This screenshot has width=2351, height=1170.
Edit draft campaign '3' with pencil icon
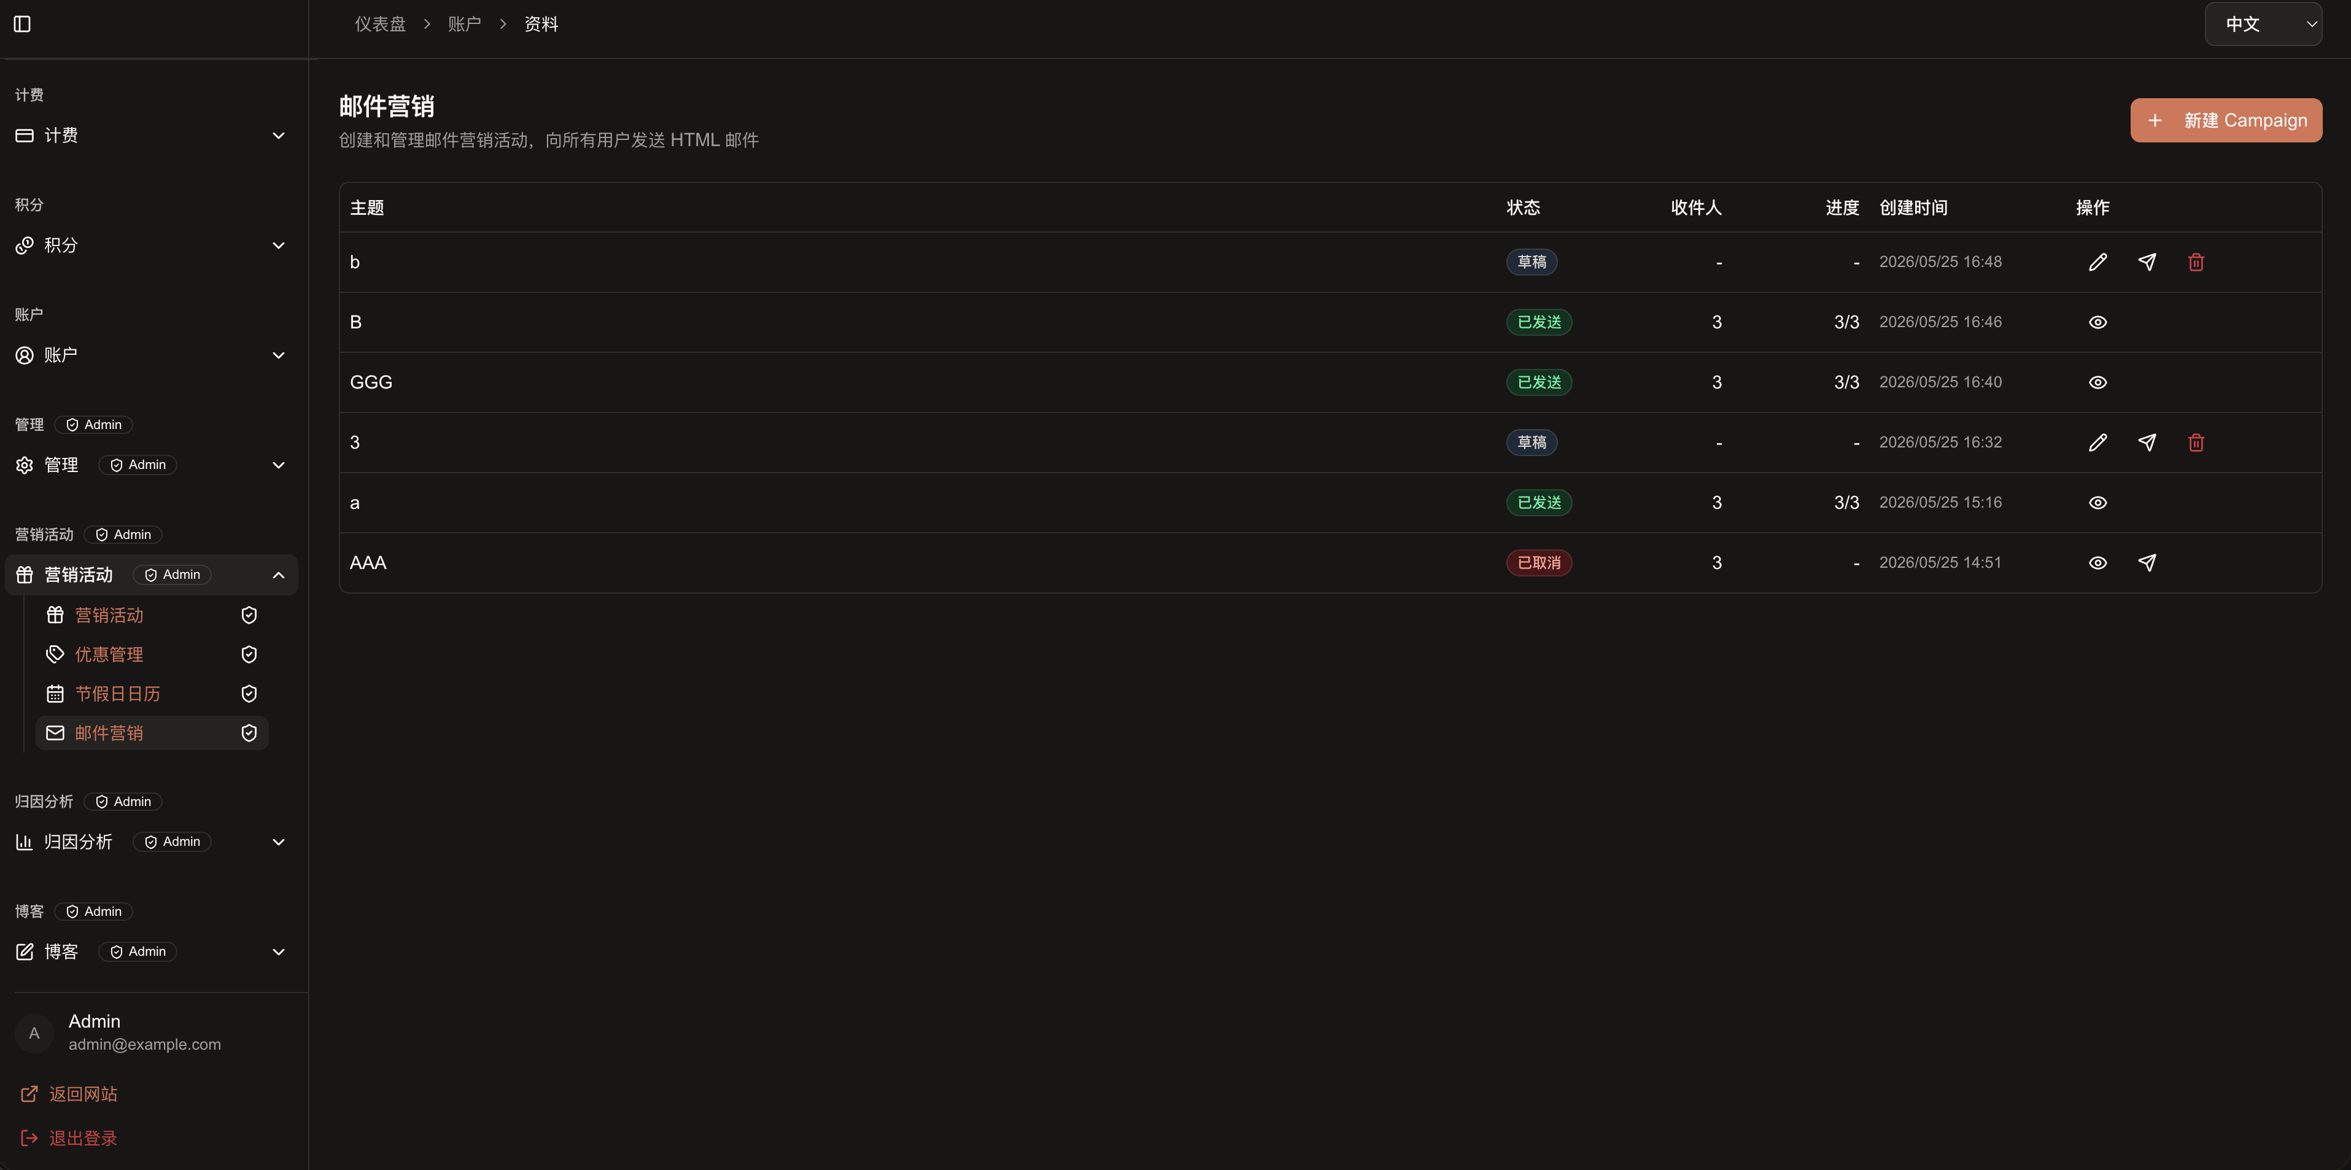[x=2097, y=443]
